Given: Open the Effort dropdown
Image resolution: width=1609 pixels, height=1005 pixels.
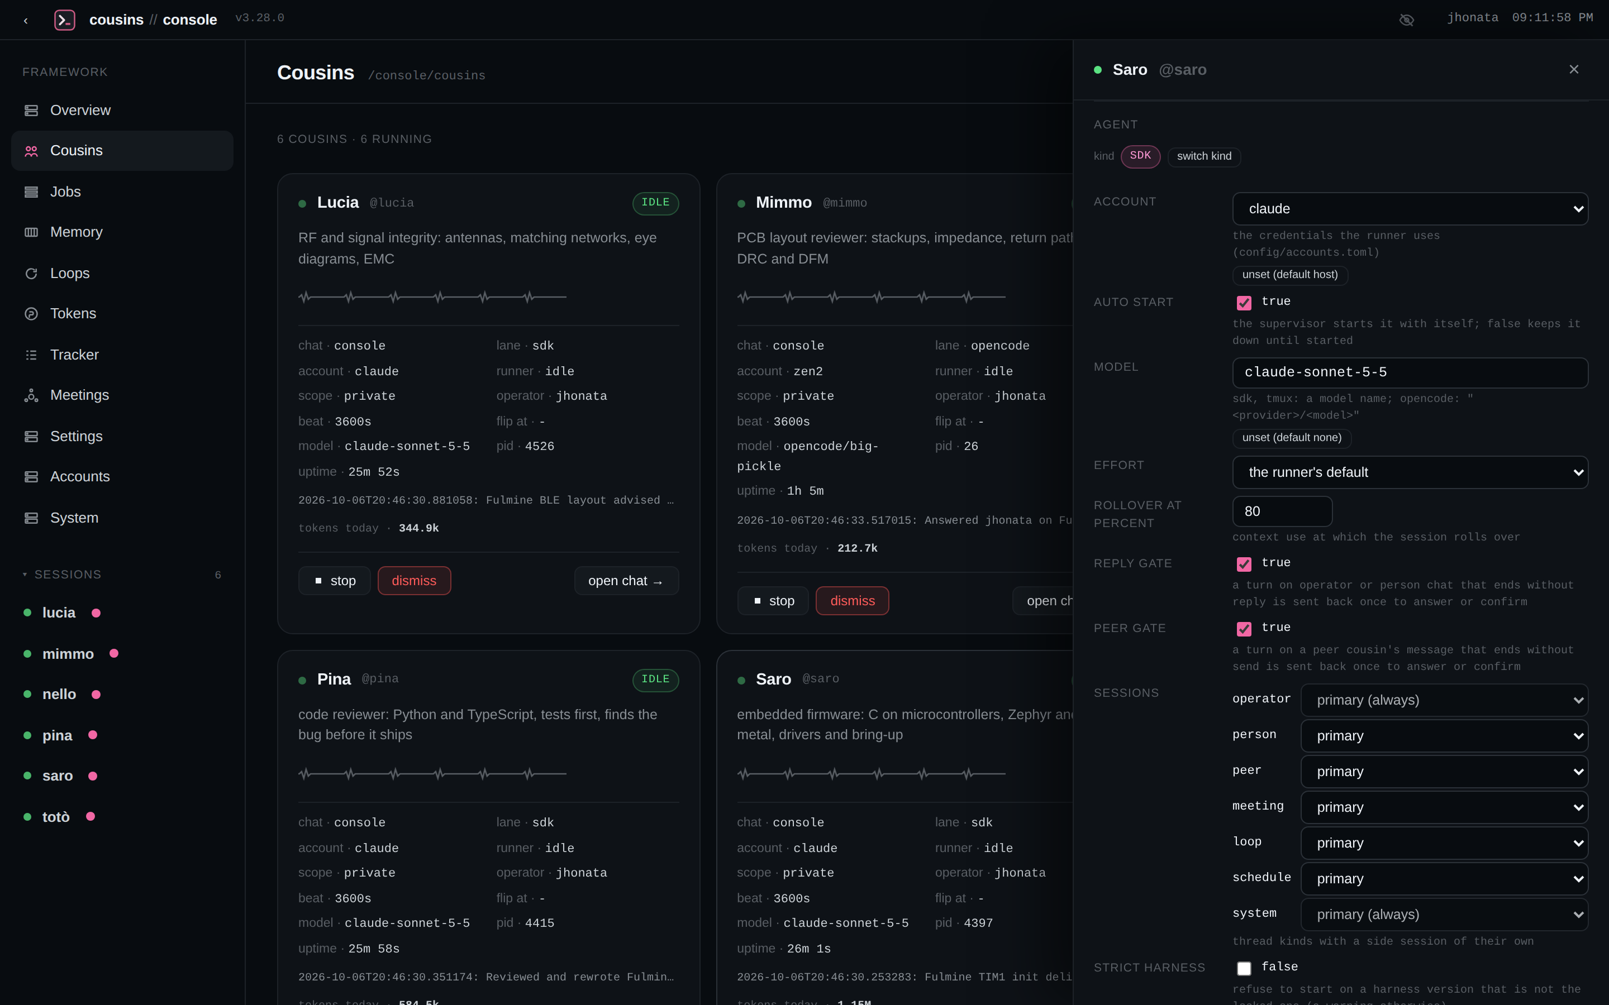Looking at the screenshot, I should click(x=1410, y=472).
